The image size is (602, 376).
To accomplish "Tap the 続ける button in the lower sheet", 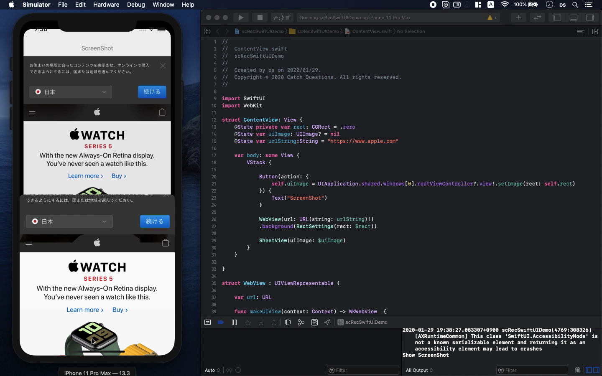I will click(x=155, y=221).
